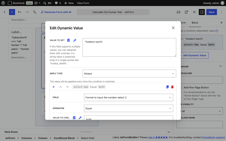Viewport: 226px width, 141px height.
Task: Open the Field Visibility dropdown
Action: (x=202, y=111)
